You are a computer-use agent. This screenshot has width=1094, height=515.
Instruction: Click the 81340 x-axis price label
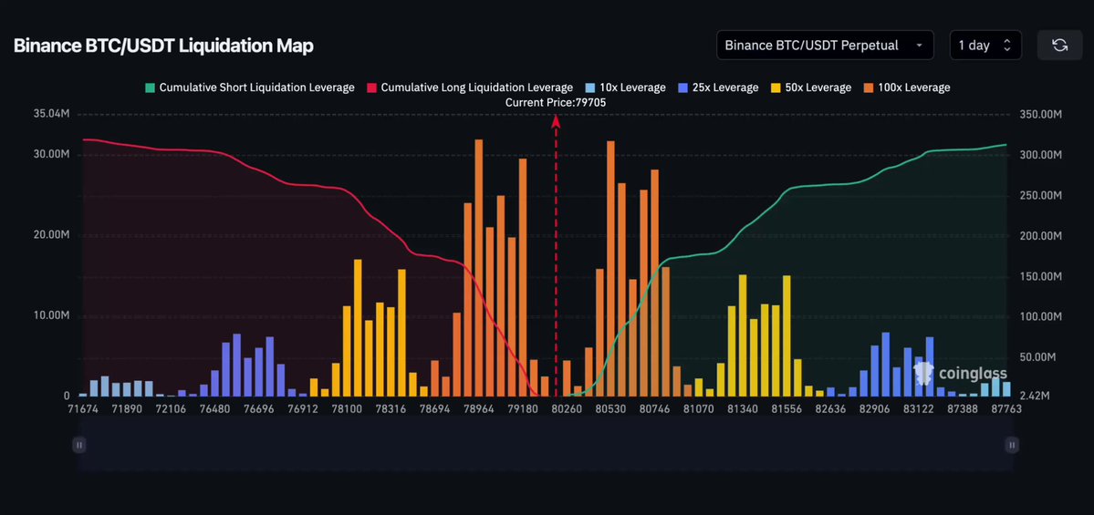(x=743, y=409)
